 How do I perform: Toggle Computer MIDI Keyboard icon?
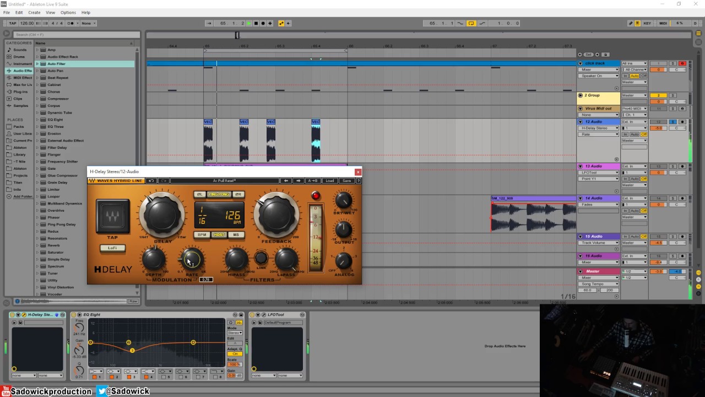[637, 23]
